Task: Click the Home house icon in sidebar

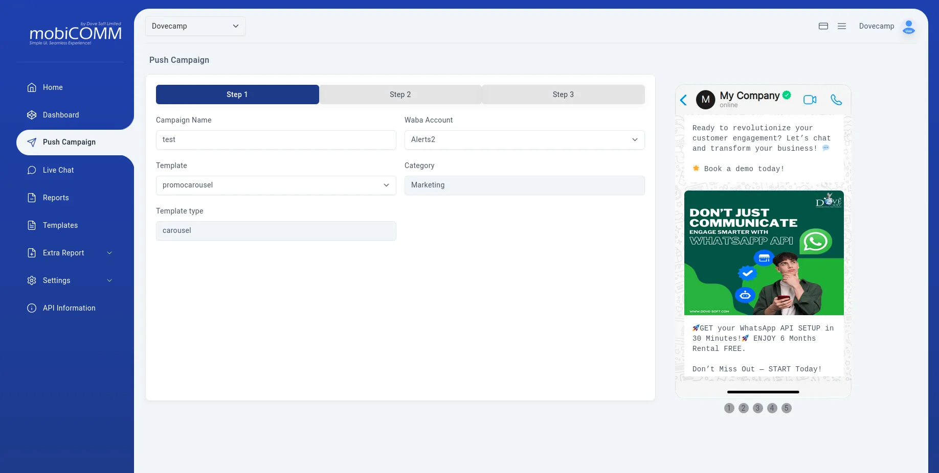Action: coord(32,87)
